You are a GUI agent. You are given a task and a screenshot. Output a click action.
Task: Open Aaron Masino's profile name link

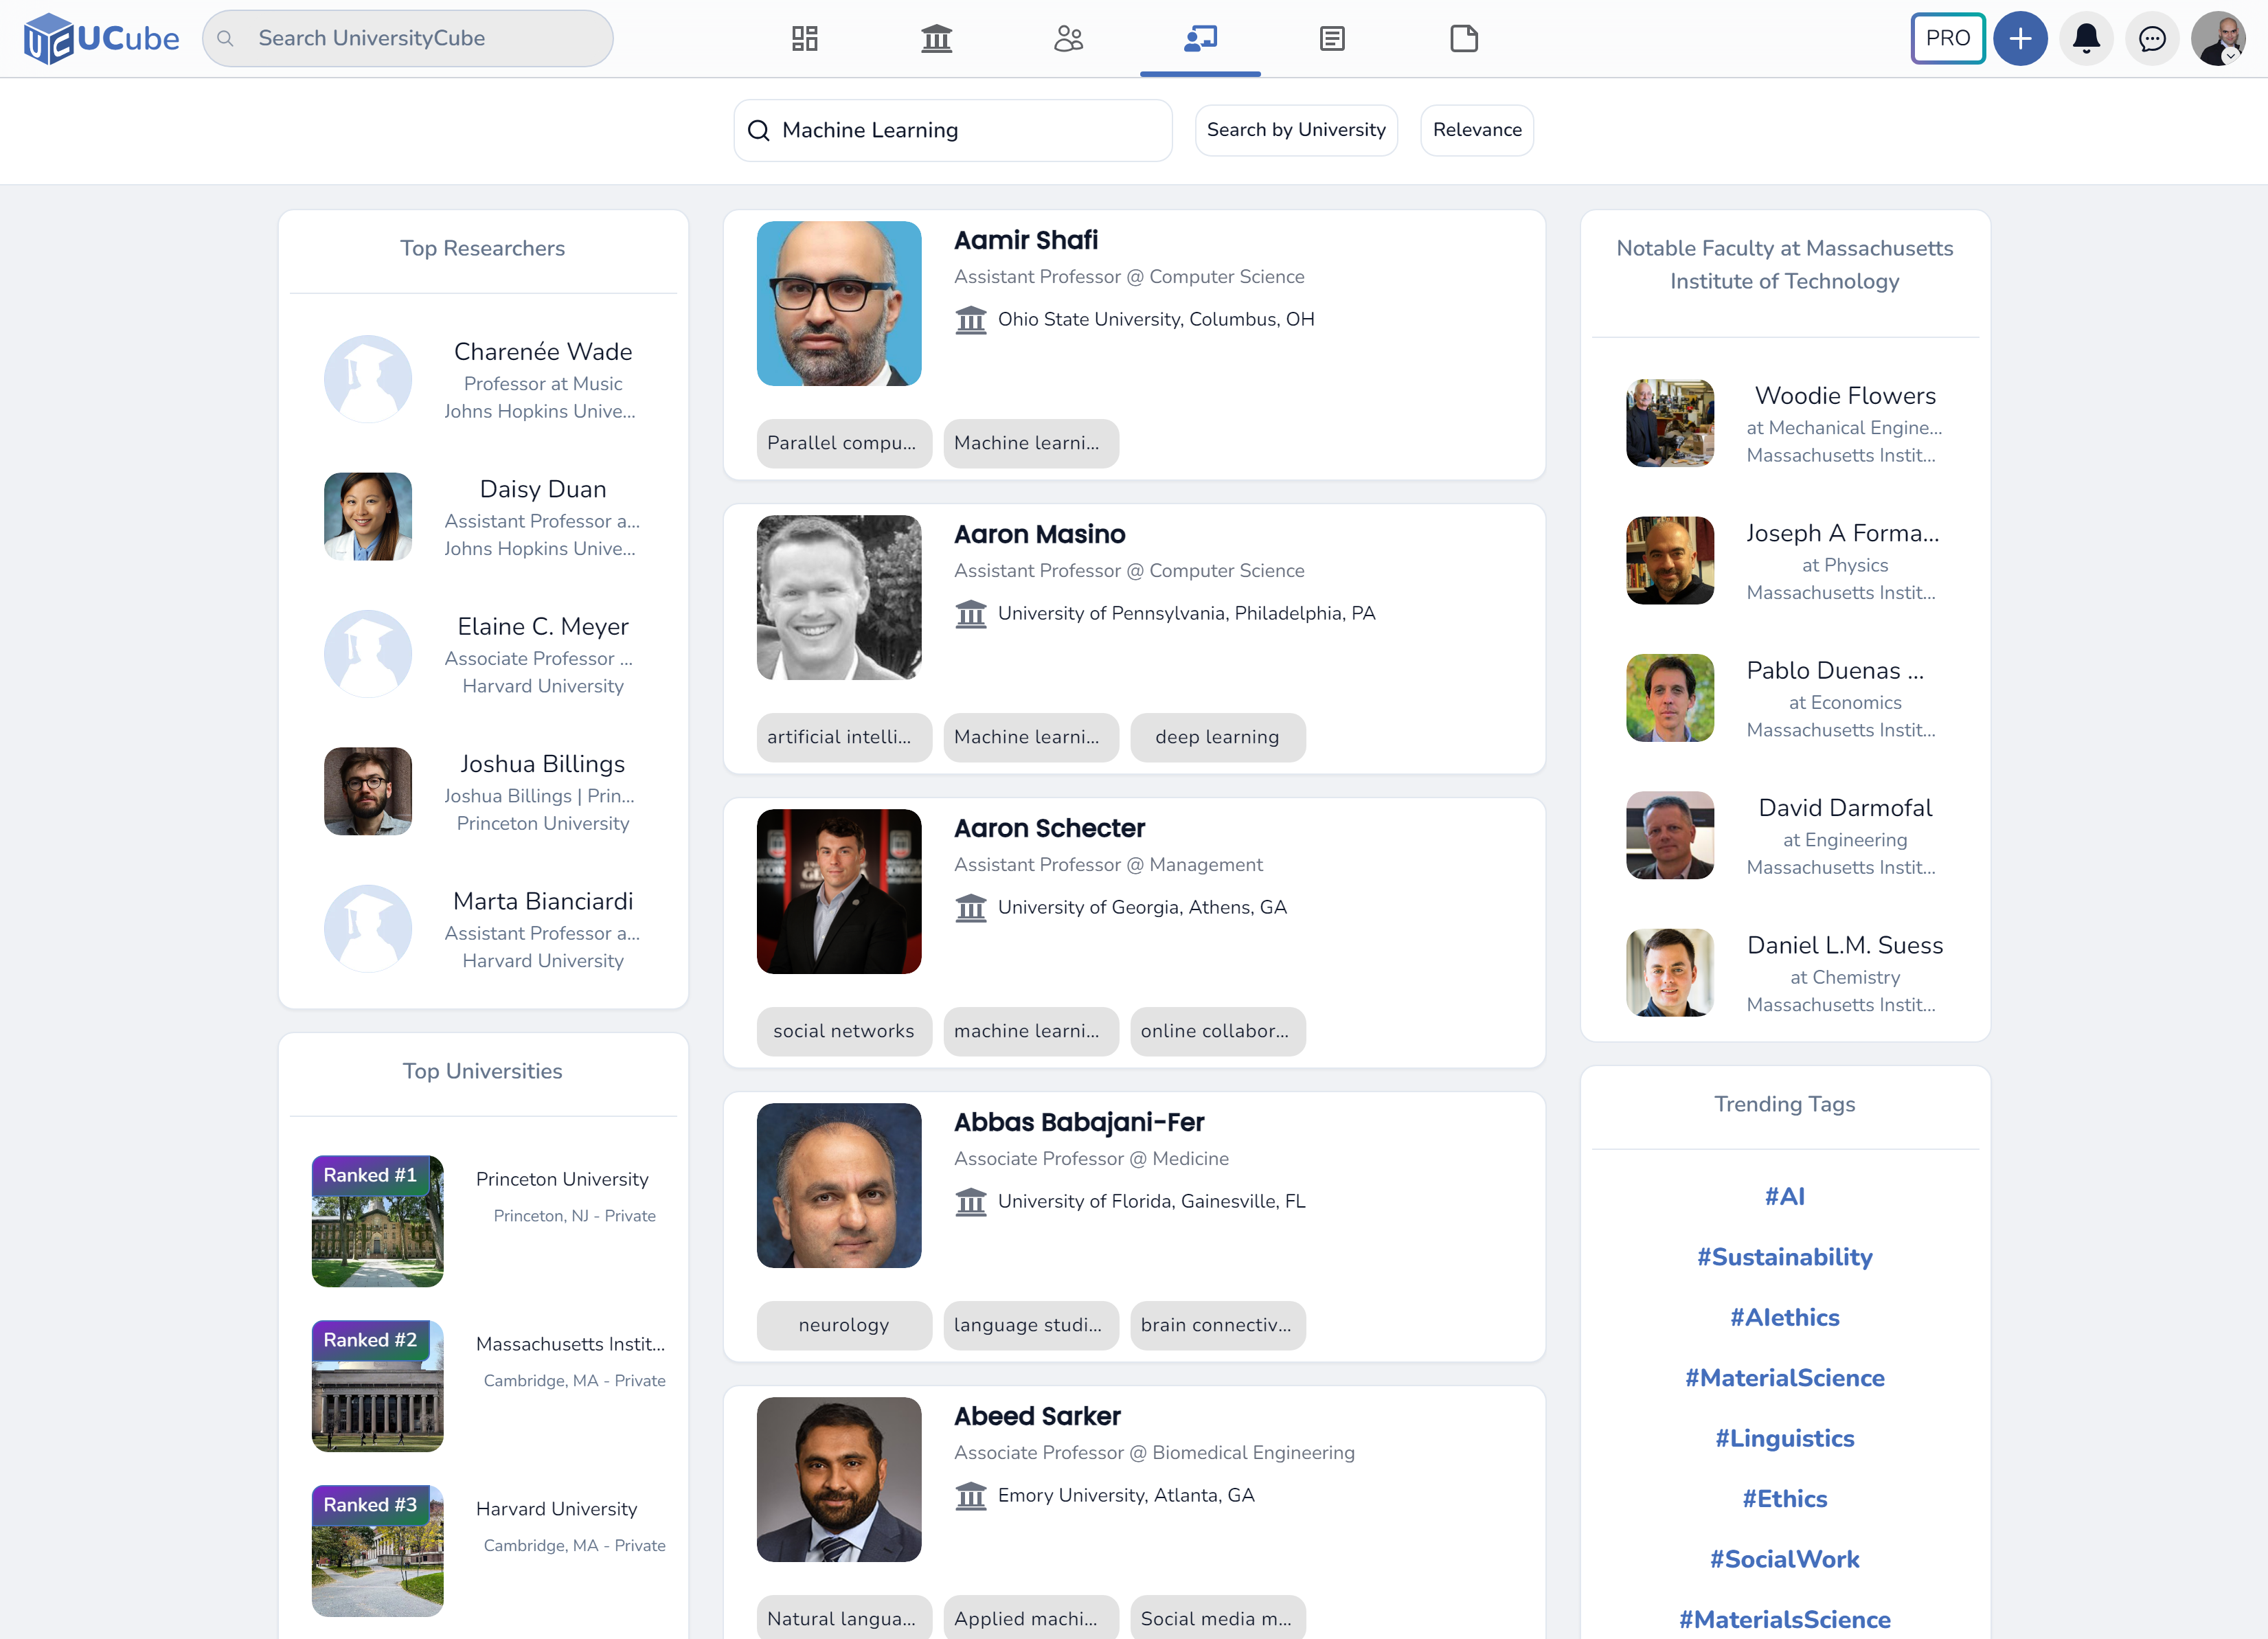pyautogui.click(x=1039, y=534)
